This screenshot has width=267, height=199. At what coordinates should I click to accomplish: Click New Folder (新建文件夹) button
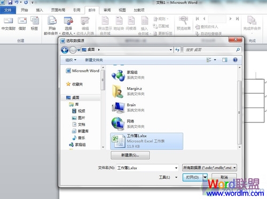click(x=94, y=60)
